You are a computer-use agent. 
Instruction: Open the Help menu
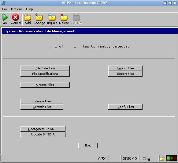tap(29, 9)
